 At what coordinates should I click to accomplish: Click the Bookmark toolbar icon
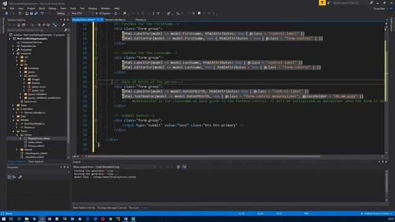coord(199,14)
